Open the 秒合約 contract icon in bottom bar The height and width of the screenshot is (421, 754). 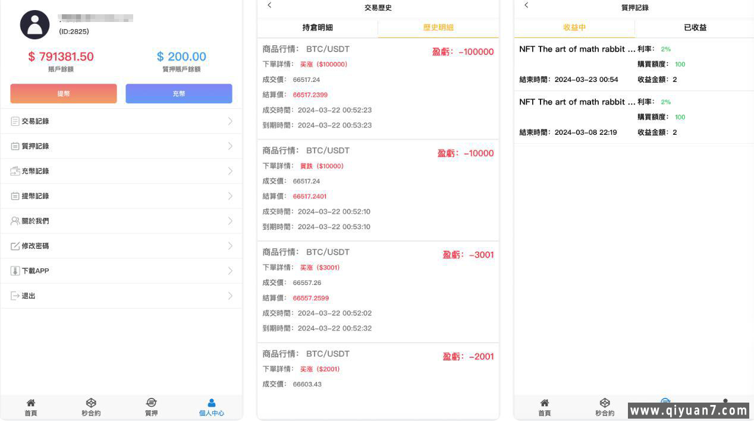[x=91, y=403]
